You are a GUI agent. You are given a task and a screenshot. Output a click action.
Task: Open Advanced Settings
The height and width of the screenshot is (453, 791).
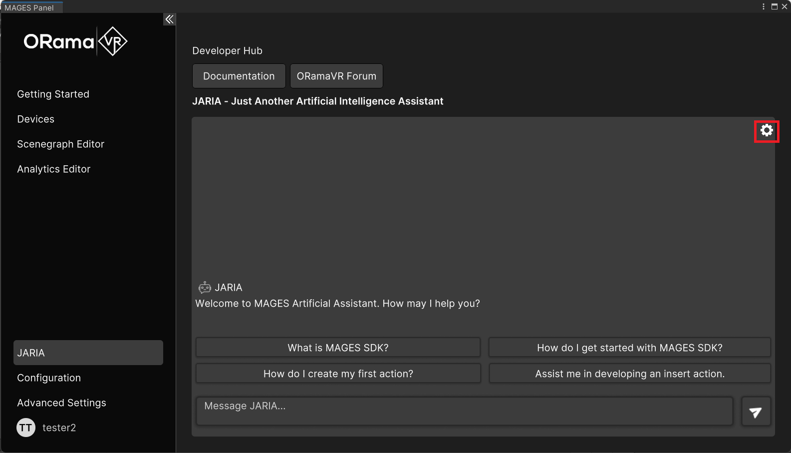[62, 403]
